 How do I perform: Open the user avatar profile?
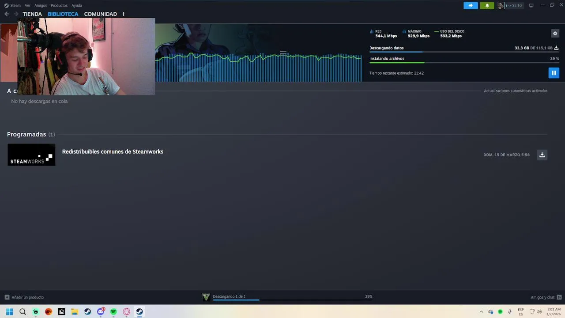point(500,5)
